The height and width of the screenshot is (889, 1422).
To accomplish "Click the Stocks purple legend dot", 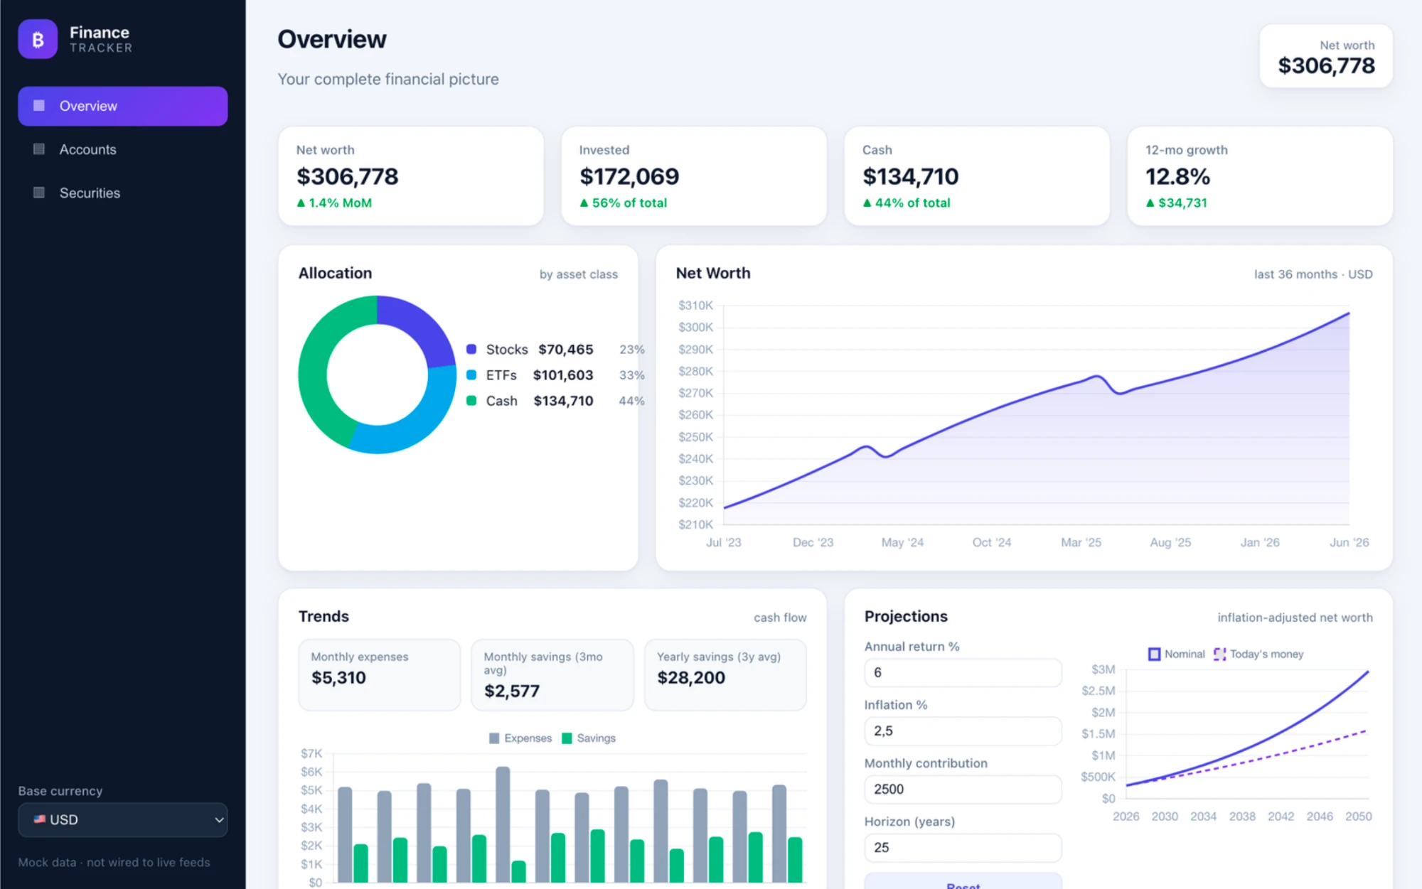I will 471,349.
